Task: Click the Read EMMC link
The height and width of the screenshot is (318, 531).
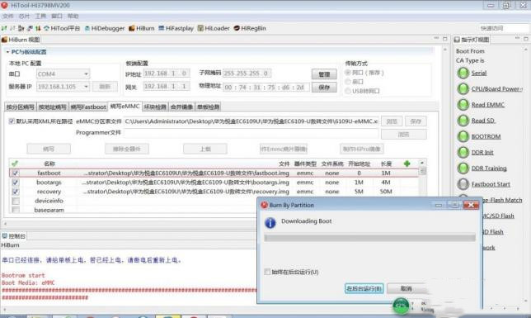Action: pos(488,105)
